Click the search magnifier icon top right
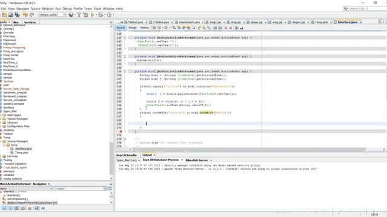The image size is (387, 217). tap(345, 8)
